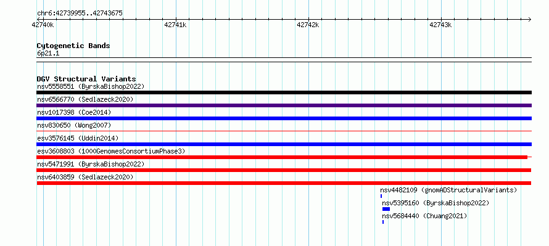Click the 42740k ruler tick label
Screen dimensions: 549x246
(43, 25)
